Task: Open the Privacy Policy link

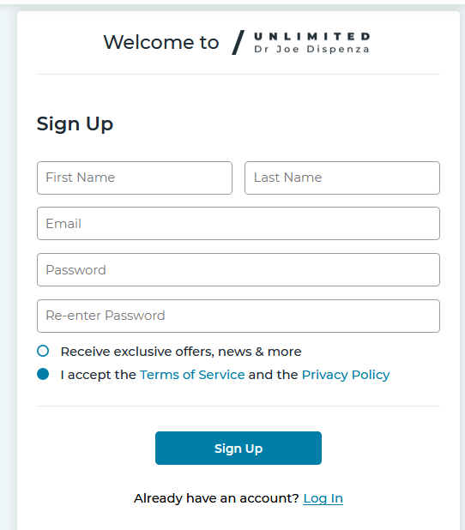Action: tap(346, 375)
